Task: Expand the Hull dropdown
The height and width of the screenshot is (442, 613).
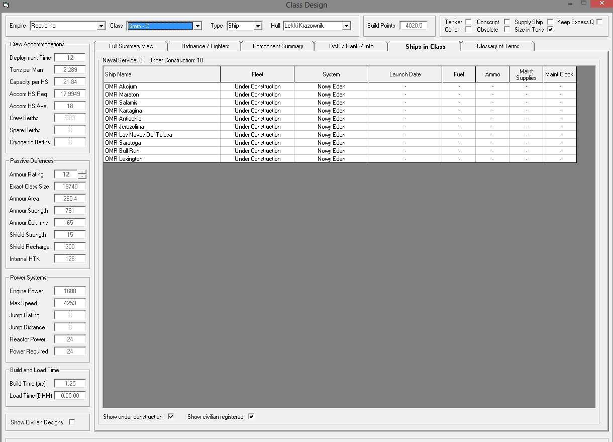Action: 346,26
